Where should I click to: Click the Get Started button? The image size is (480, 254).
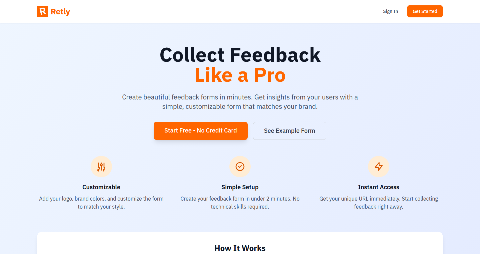tap(425, 11)
